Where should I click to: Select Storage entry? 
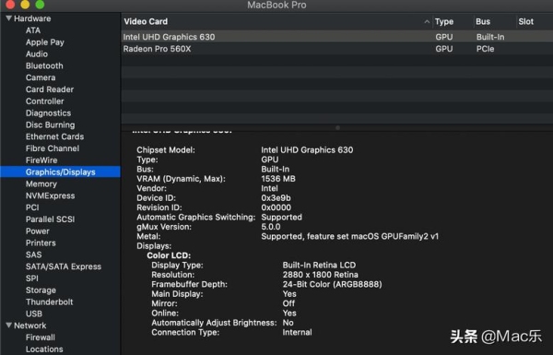(x=41, y=290)
